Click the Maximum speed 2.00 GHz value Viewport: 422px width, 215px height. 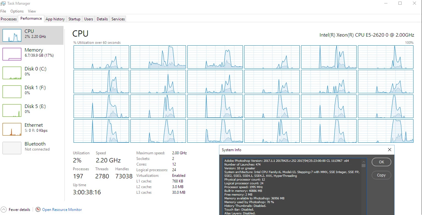tap(179, 153)
